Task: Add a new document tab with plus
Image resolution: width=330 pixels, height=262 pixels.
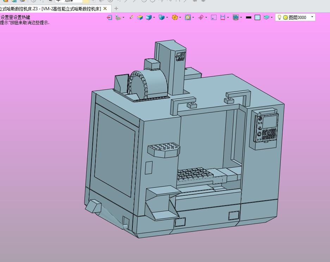Action: point(116,9)
